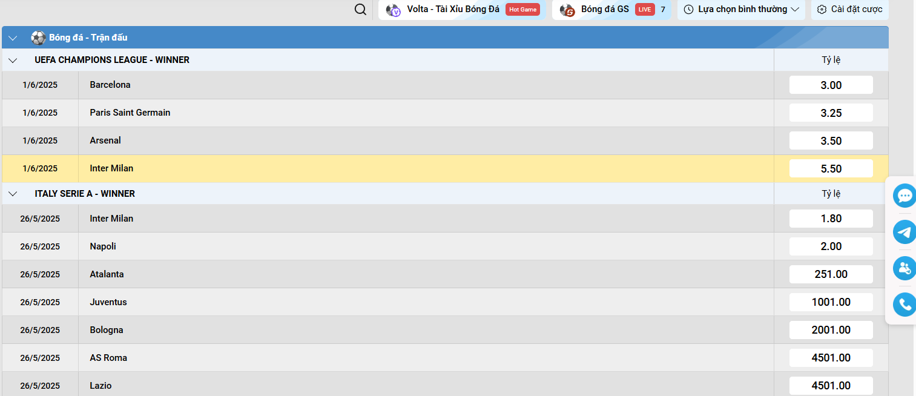This screenshot has height=396, width=916.
Task: Pick AS Roma odds 4501.00
Action: click(831, 358)
